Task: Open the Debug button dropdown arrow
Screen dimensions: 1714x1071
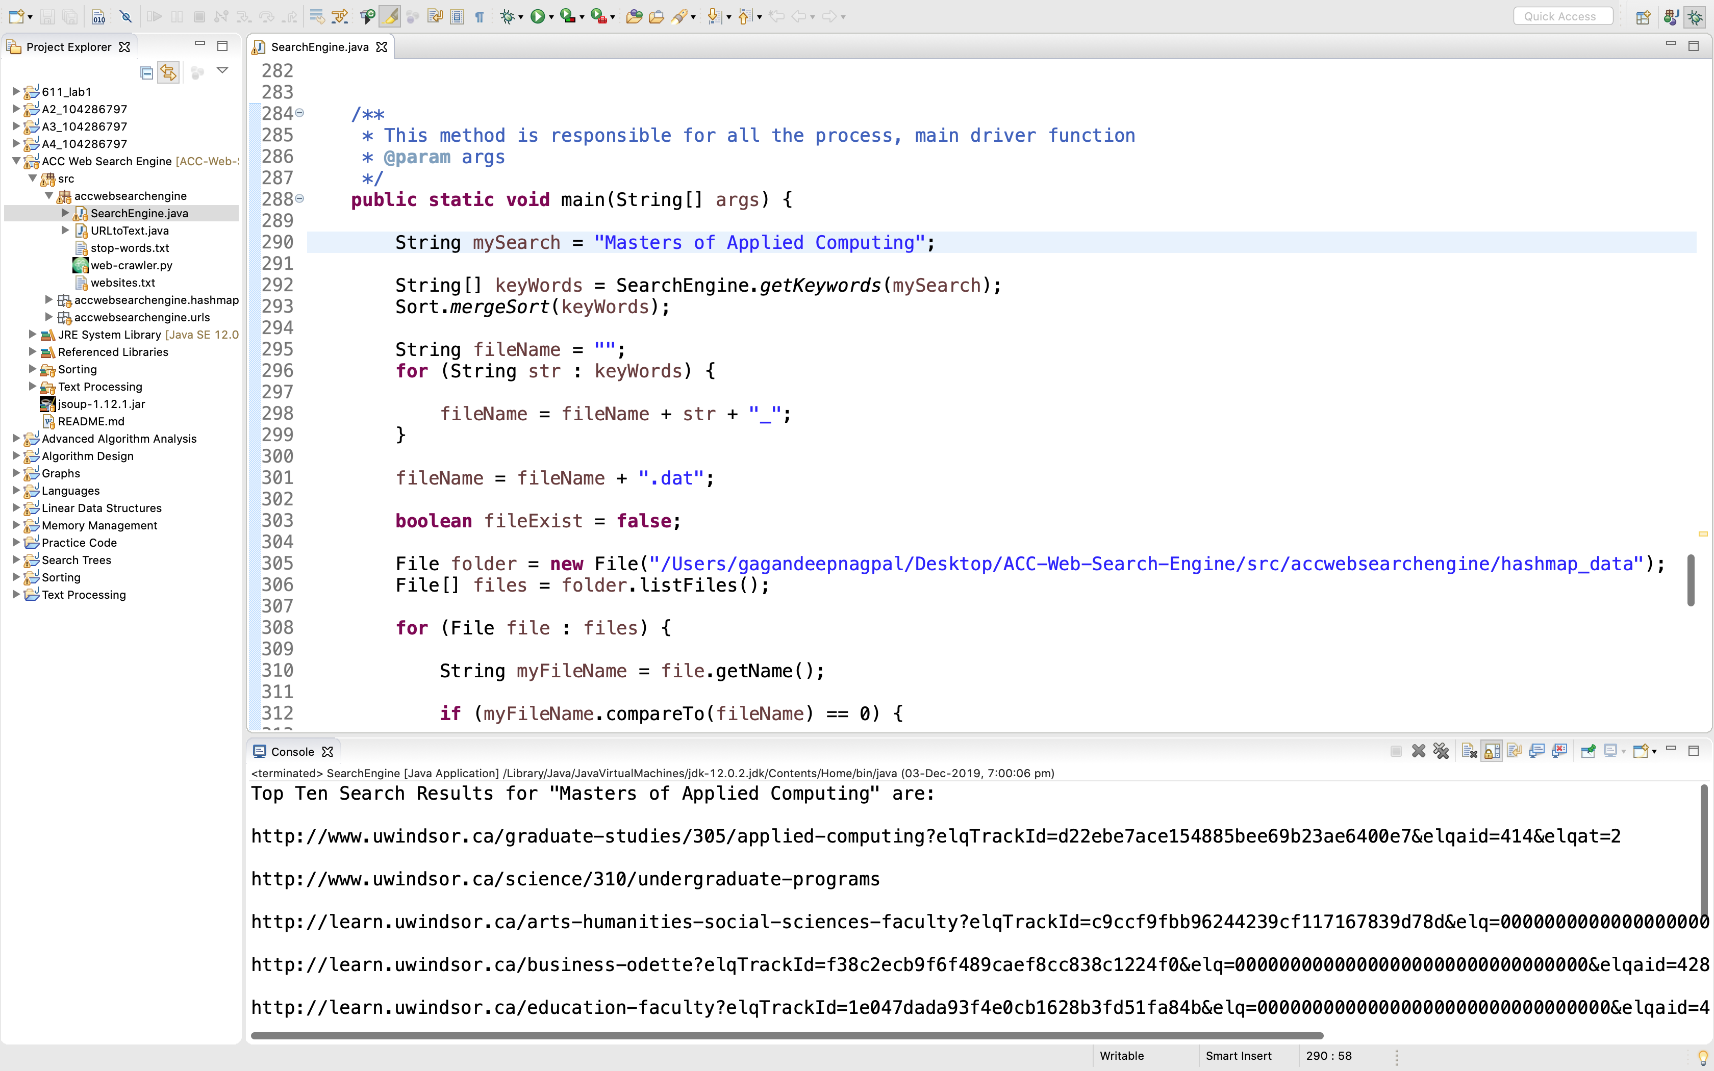Action: pos(520,18)
